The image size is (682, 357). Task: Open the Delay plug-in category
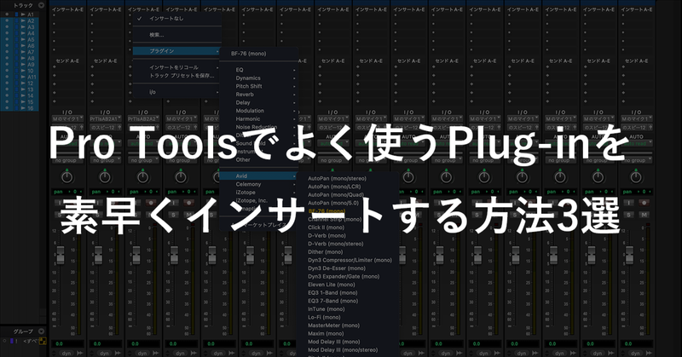pos(258,102)
